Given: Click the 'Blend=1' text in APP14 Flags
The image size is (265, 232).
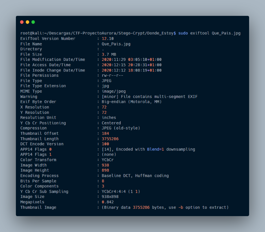Looking at the screenshot, I should 155,149.
